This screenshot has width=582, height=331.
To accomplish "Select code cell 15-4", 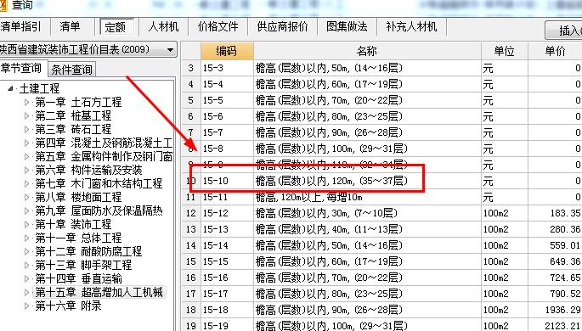I will click(x=227, y=84).
